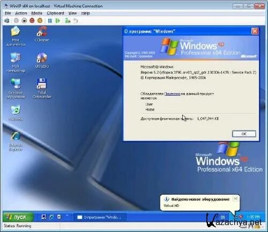Click the taskbar clock
268x232 pixels.
pos(253,217)
